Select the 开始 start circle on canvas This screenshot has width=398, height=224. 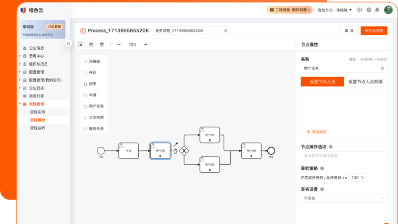point(101,151)
